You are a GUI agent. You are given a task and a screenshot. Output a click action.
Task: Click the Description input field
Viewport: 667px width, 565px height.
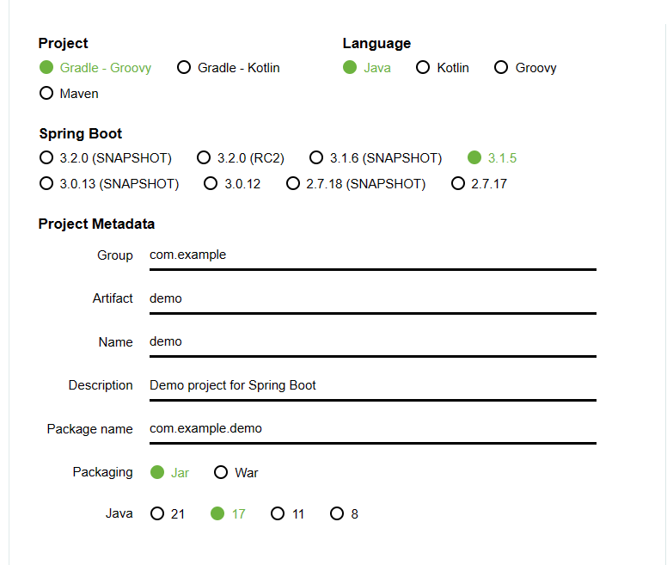click(371, 385)
